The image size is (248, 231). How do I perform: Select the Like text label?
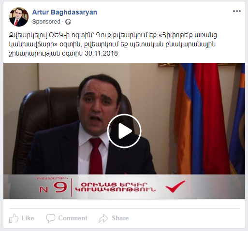(x=28, y=218)
